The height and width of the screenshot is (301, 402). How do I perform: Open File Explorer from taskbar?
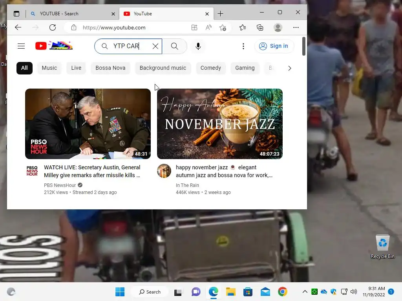(230, 292)
